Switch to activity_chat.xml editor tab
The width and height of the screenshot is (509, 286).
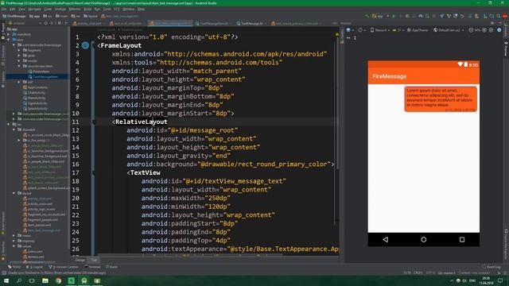(87, 23)
